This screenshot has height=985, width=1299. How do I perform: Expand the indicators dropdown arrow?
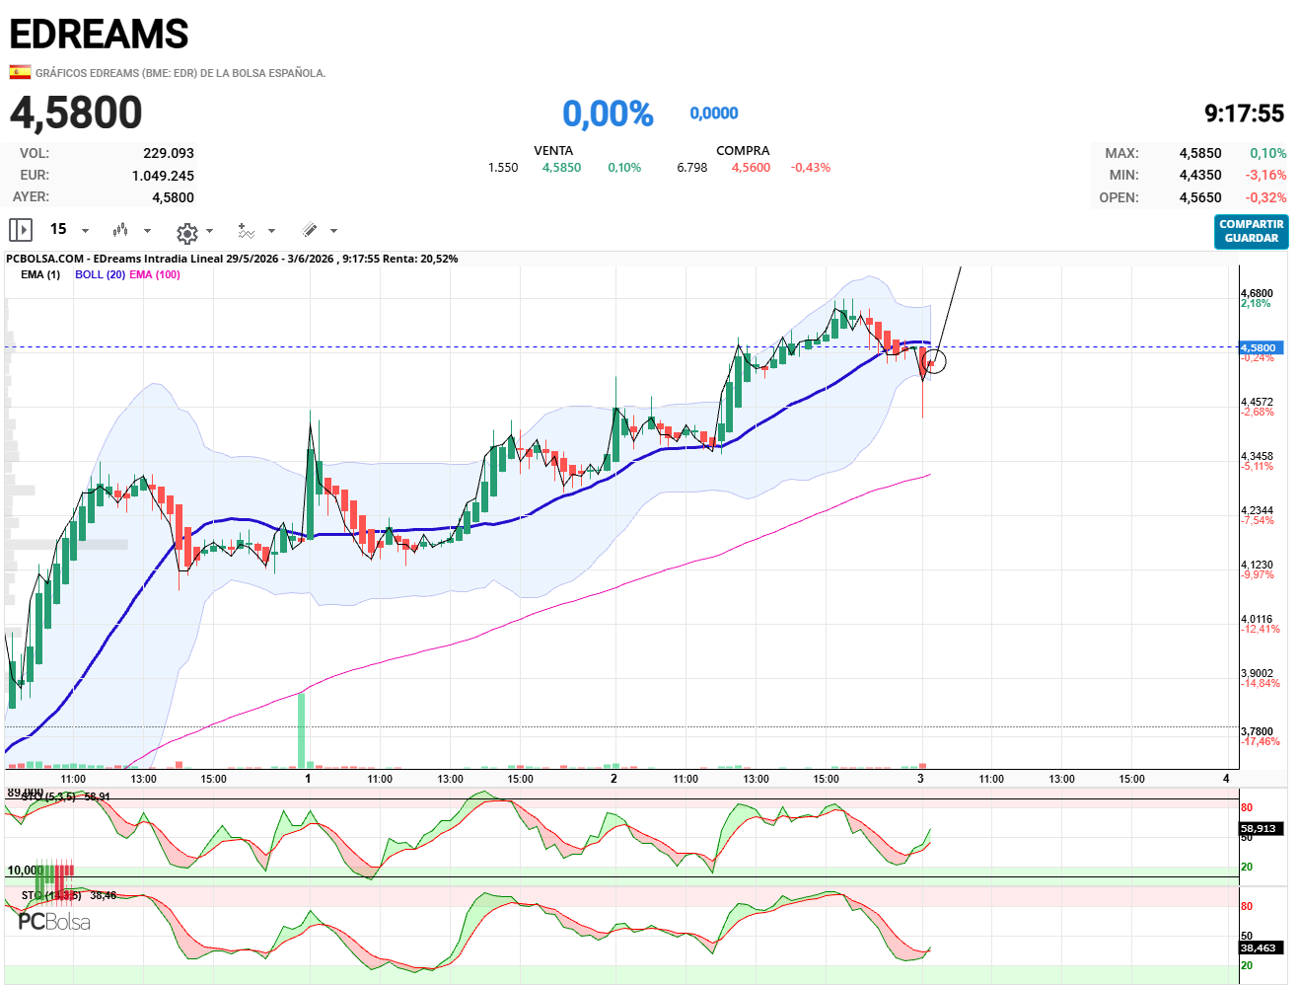click(x=271, y=231)
